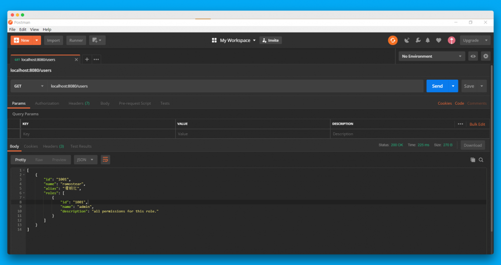This screenshot has height=265, width=501.
Task: Open the JSON format dropdown
Action: pos(85,159)
